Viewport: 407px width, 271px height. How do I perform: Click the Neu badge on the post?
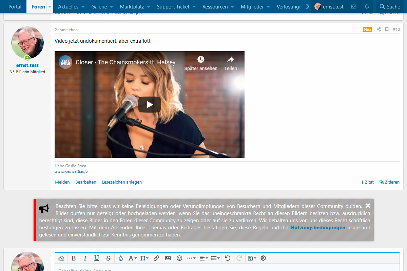(367, 29)
